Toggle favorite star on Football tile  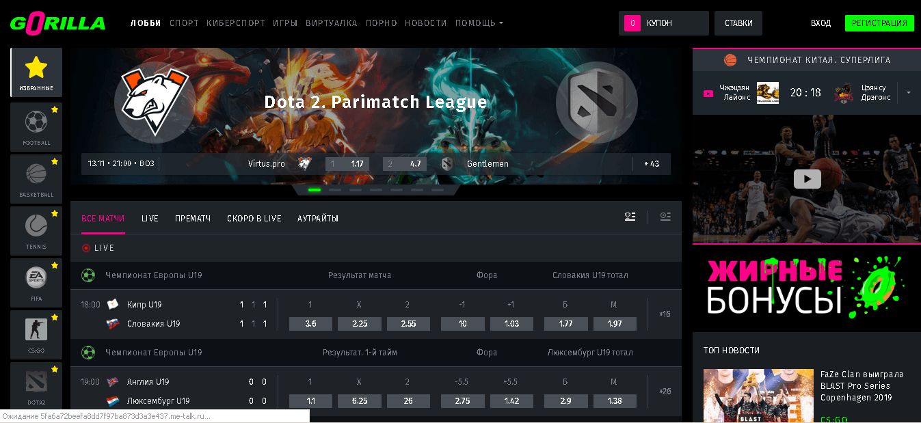point(55,109)
